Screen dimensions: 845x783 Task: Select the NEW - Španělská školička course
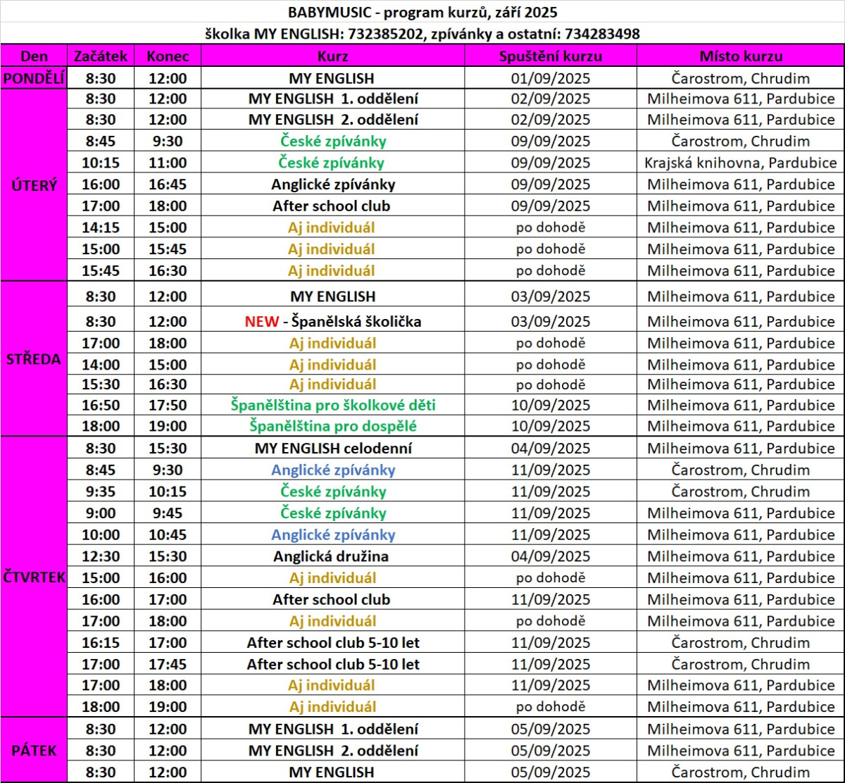point(332,322)
